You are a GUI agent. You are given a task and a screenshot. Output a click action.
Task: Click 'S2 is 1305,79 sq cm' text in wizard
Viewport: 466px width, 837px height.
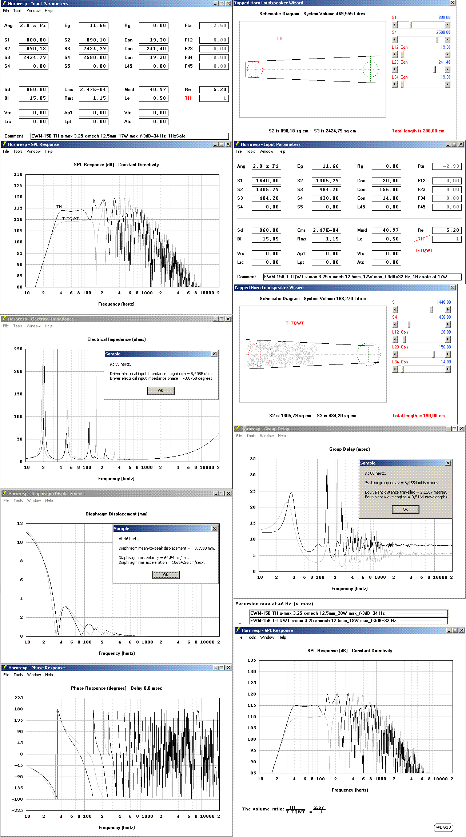coord(290,416)
